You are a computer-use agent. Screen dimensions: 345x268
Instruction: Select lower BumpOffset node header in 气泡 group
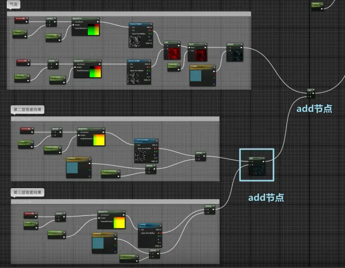(87, 61)
